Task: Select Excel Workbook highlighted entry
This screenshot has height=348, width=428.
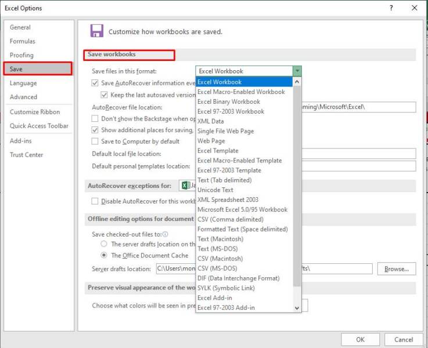Action: 244,82
